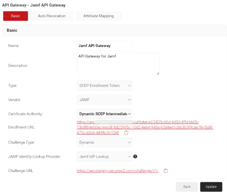Open the Type dropdown showing SCEP Enrollment Token
This screenshot has width=227, height=192.
pyautogui.click(x=104, y=86)
